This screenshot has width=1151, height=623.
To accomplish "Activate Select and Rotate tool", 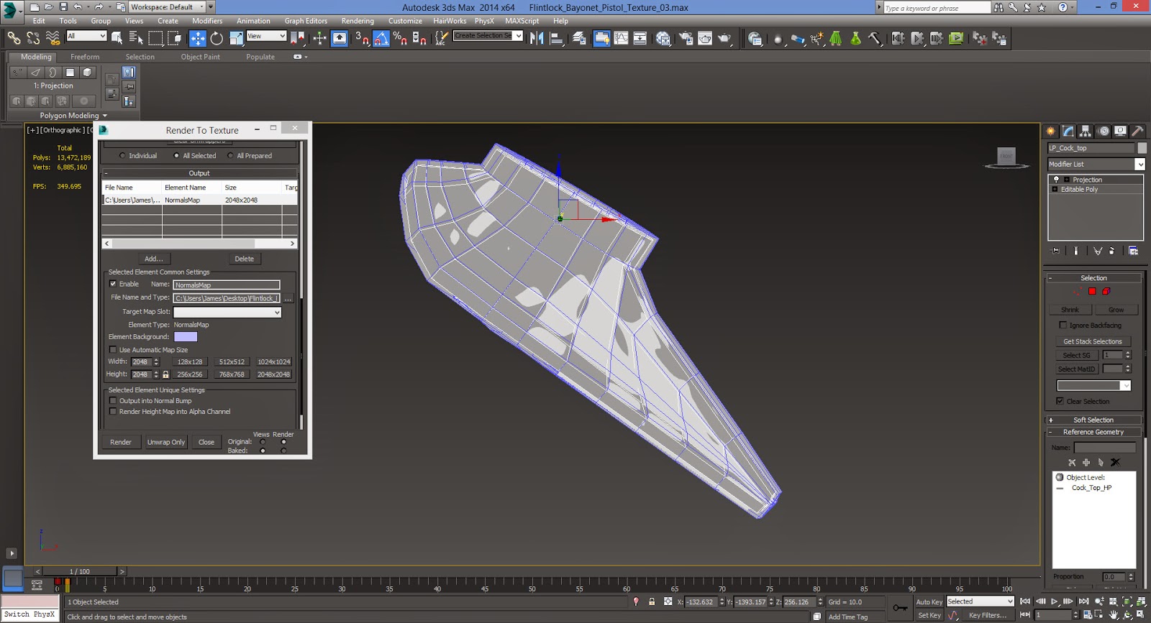I will (217, 38).
